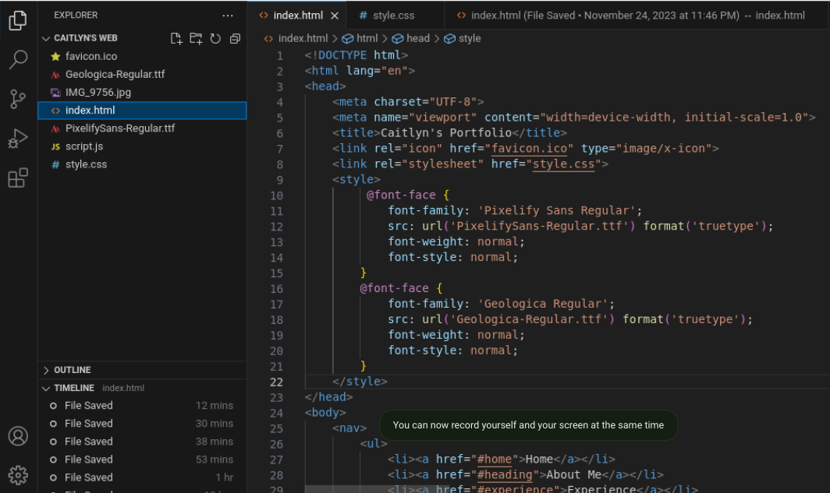Refresh the Explorer file list

[x=215, y=38]
